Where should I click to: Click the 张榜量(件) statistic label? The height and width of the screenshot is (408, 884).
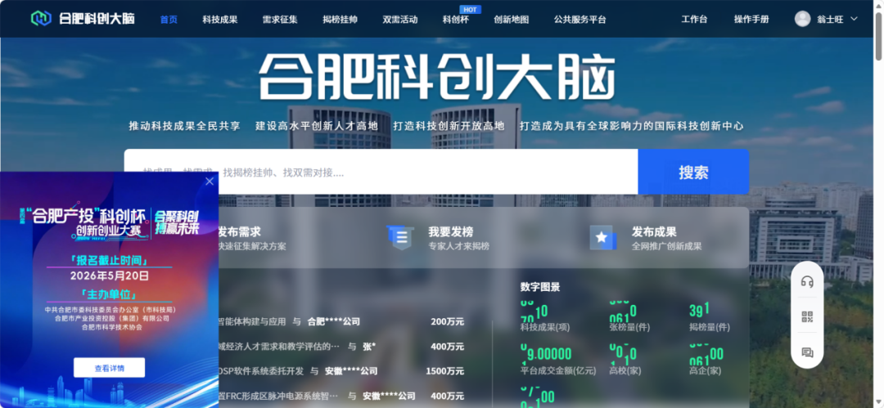point(629,327)
